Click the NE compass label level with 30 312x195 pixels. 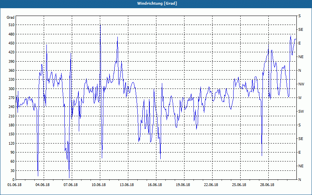[x=301, y=166]
